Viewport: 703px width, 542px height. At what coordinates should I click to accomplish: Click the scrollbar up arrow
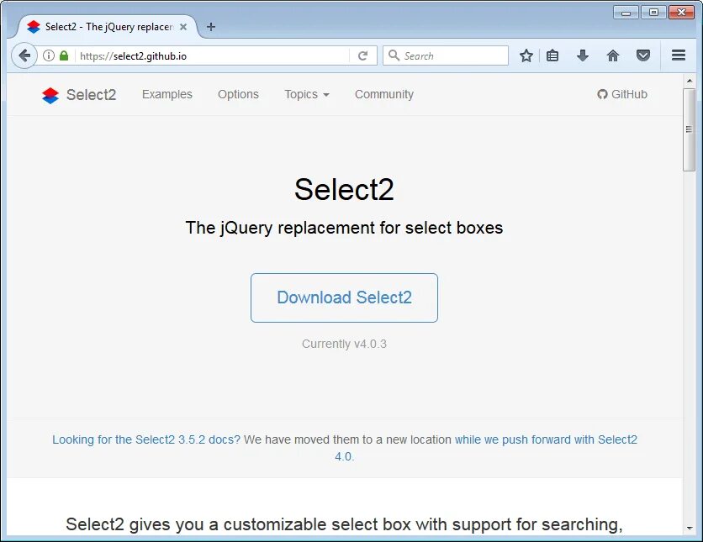click(689, 81)
